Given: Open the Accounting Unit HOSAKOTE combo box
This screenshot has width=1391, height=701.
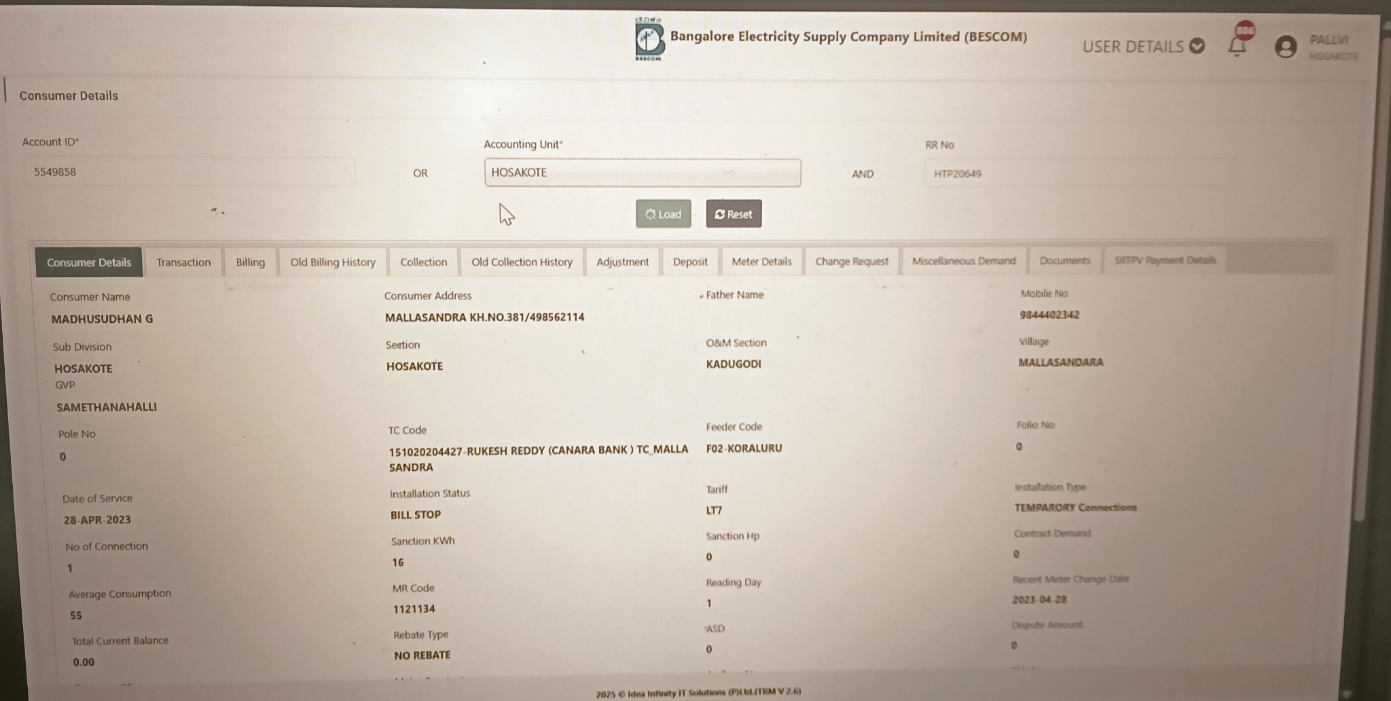Looking at the screenshot, I should [x=643, y=173].
